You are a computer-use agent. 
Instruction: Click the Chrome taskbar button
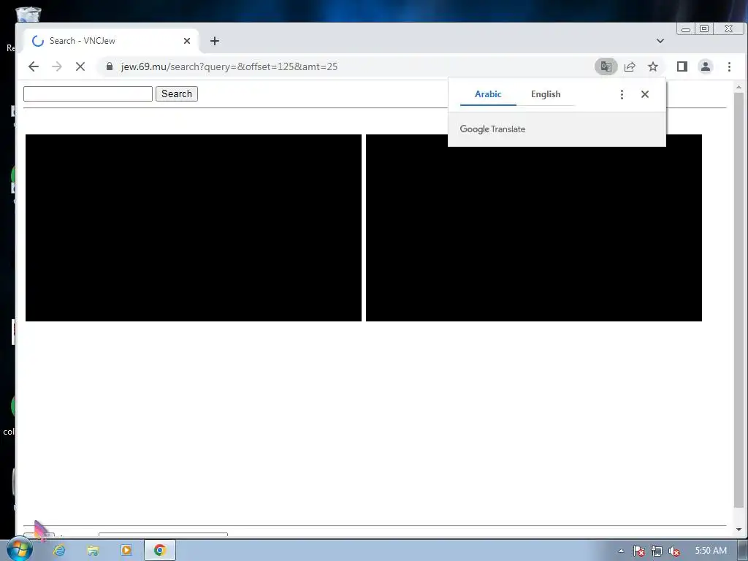tap(160, 551)
